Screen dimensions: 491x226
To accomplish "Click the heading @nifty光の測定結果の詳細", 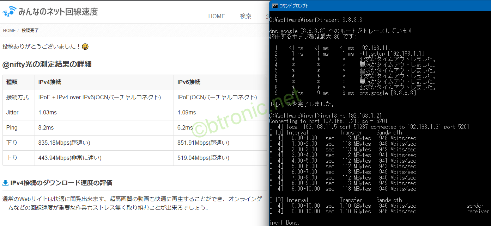I will (47, 64).
